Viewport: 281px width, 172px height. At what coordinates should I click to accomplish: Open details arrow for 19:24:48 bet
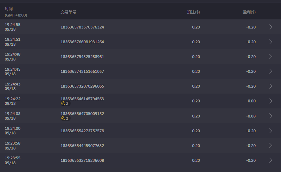tap(270, 57)
